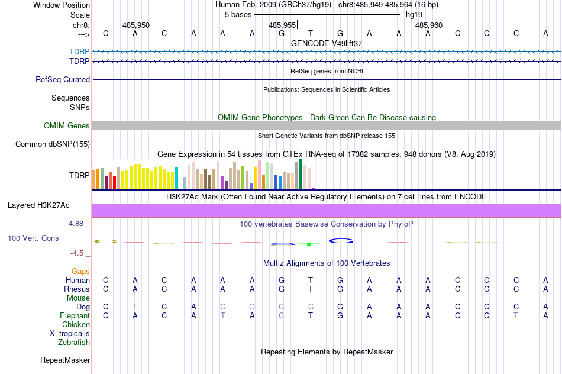The width and height of the screenshot is (562, 374).
Task: Click the Elephant species label
Action: coord(75,315)
